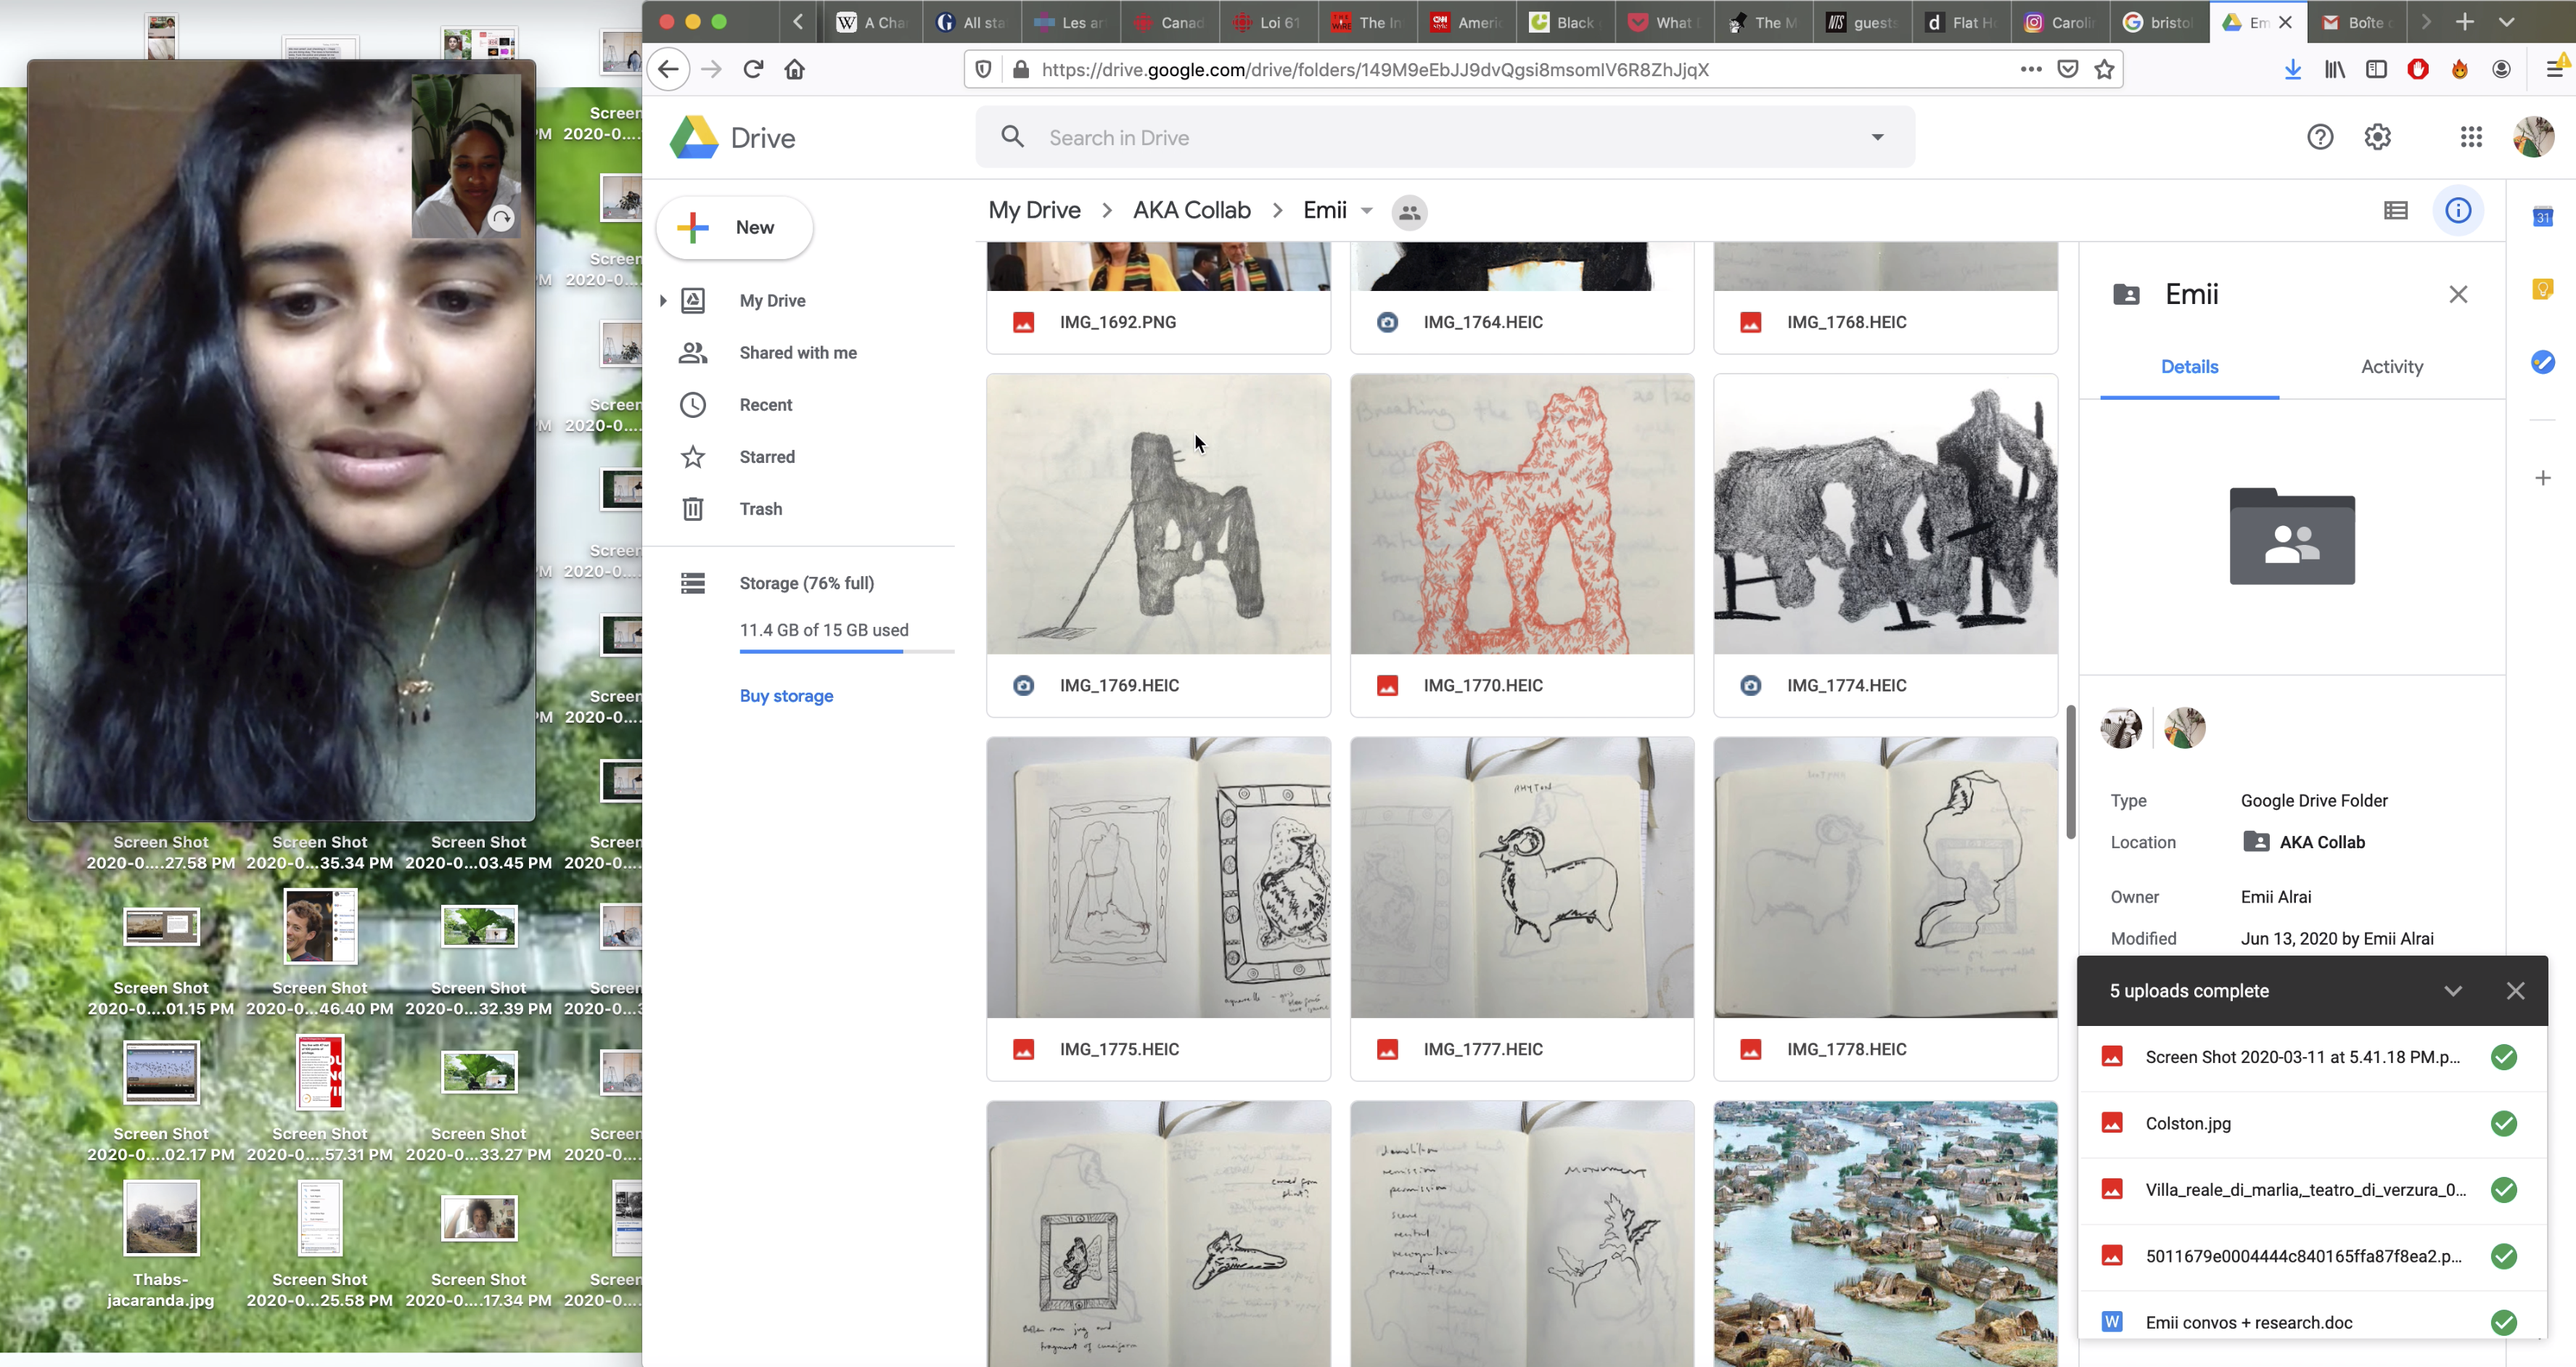Close the Emii details panel
This screenshot has width=2576, height=1367.
2458,294
